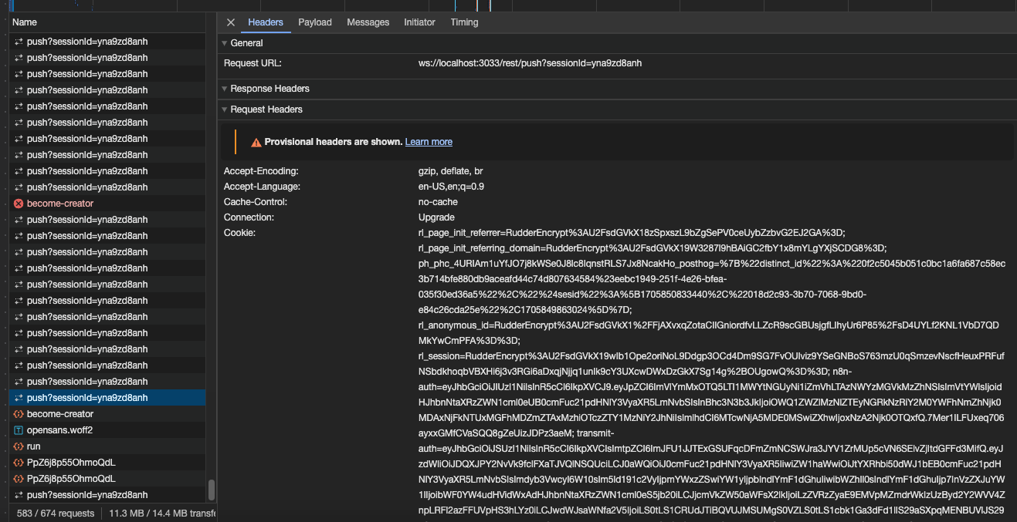Click the WebSocket icon beside the topmost push request
The image size is (1017, 522).
pos(17,41)
